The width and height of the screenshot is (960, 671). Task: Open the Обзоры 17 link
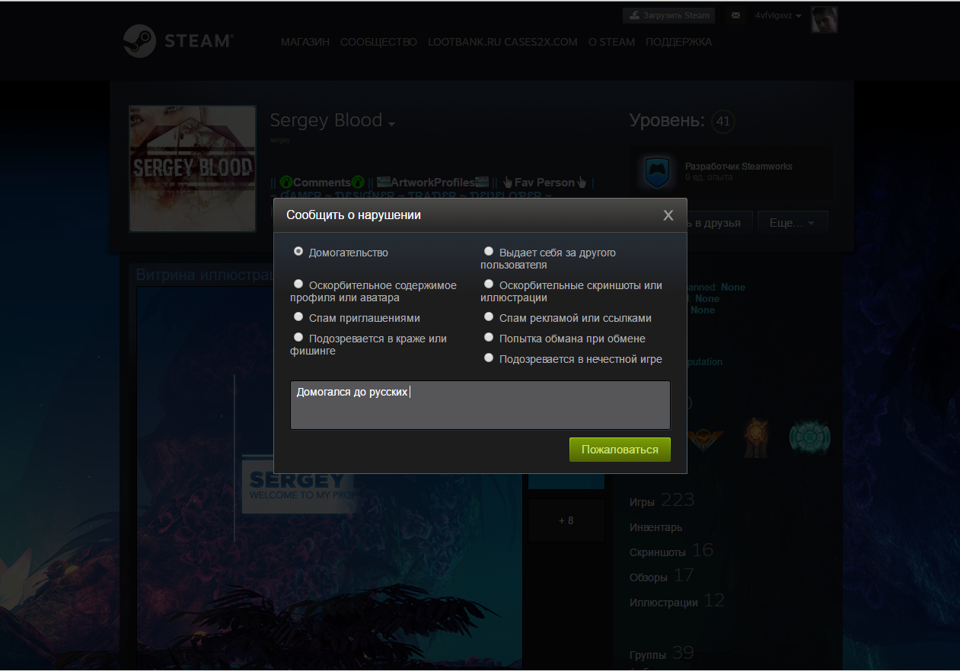(x=662, y=576)
